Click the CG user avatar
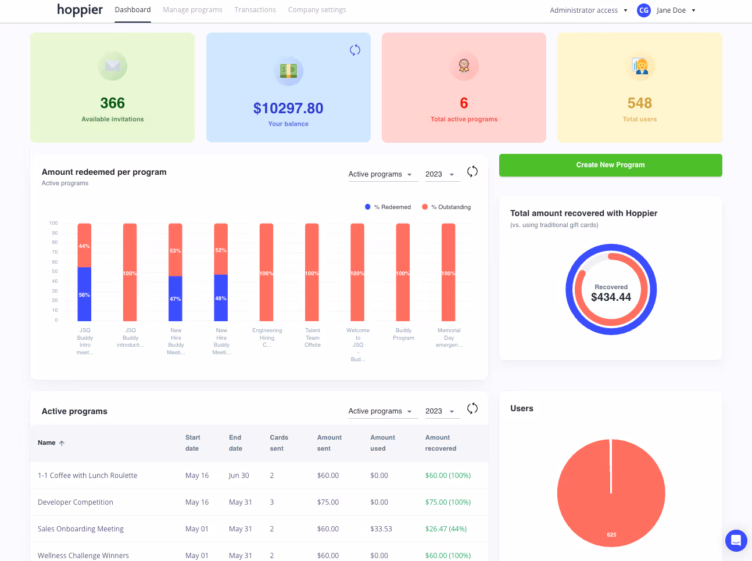This screenshot has width=752, height=561. pos(644,10)
